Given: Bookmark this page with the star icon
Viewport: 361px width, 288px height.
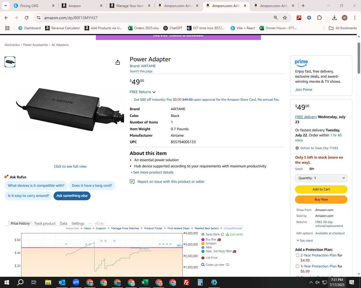Looking at the screenshot, I should pos(285,18).
